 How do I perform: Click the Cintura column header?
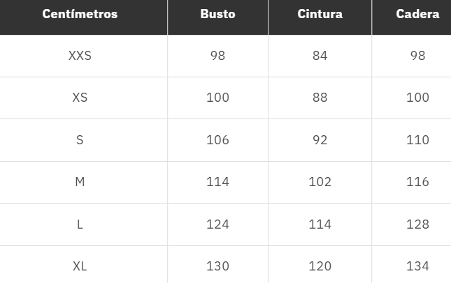320,15
